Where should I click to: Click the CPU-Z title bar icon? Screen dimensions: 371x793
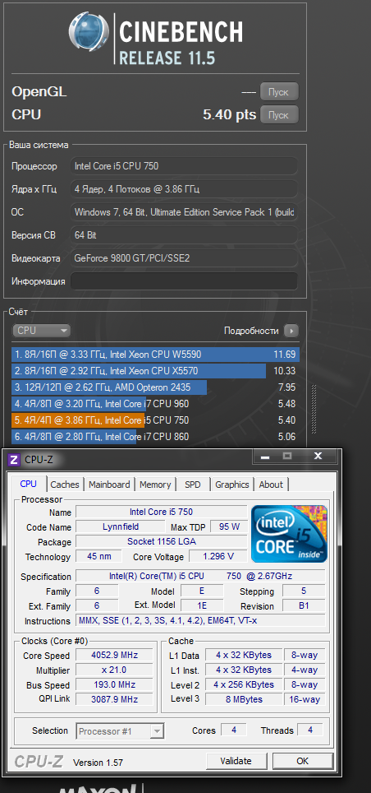click(14, 460)
